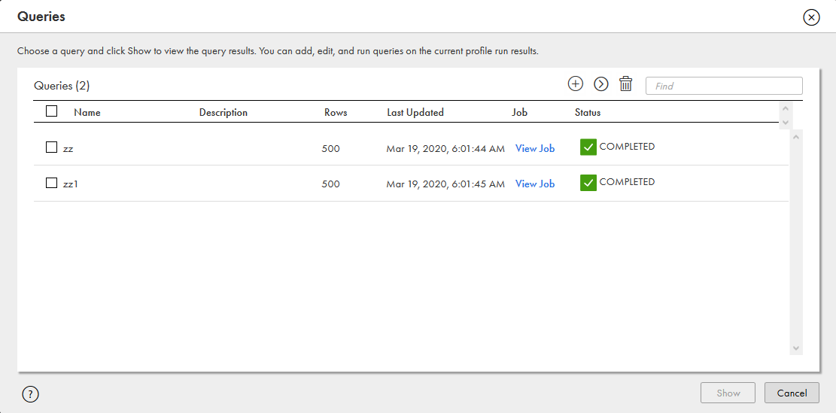The width and height of the screenshot is (836, 413).
Task: Sort by the Status column header
Action: tap(588, 113)
